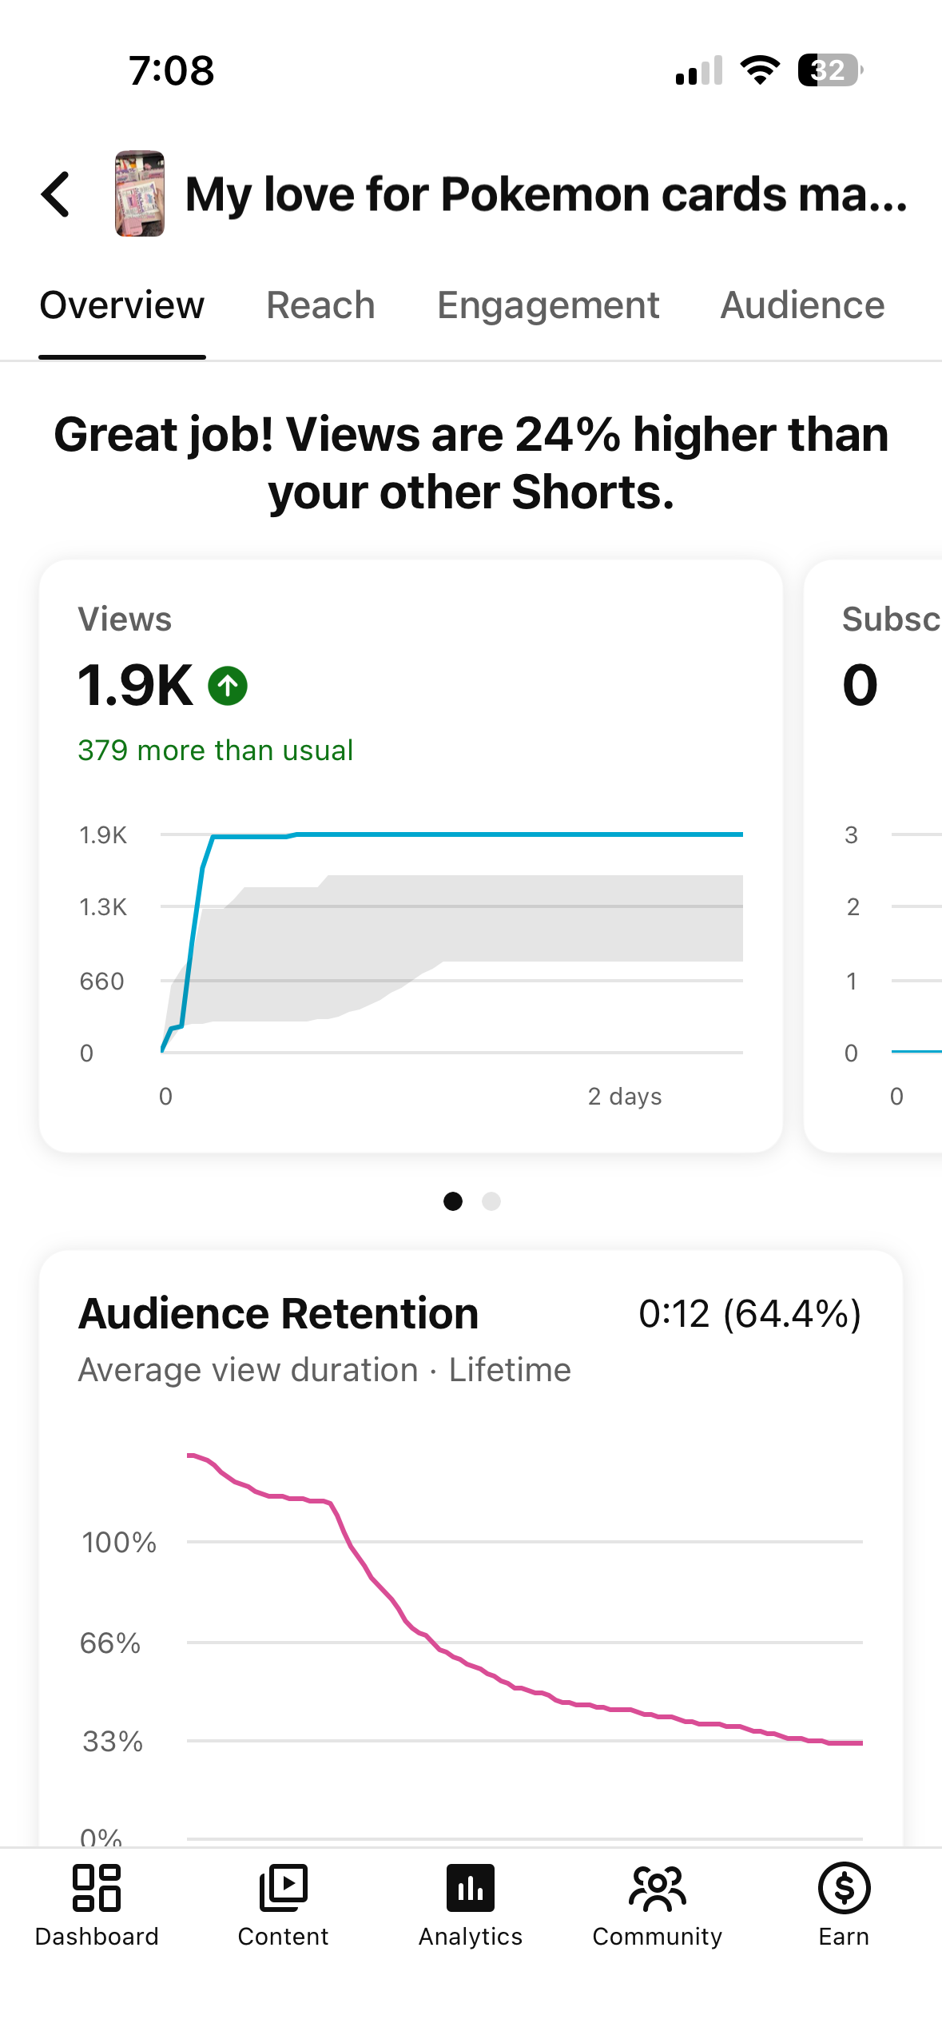Select the Overview tab
Image resolution: width=942 pixels, height=2043 pixels.
[x=122, y=305]
